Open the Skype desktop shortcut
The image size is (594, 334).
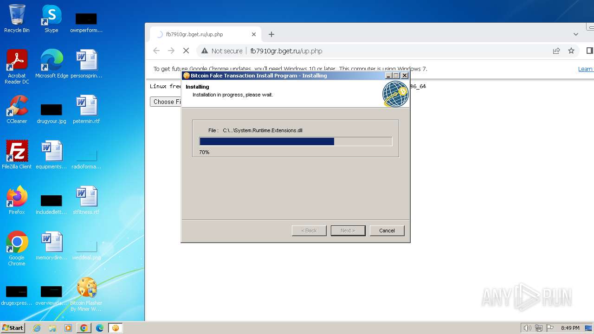tap(51, 19)
